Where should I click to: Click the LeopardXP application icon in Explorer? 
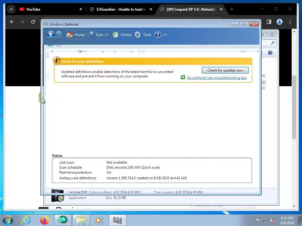tap(58, 196)
